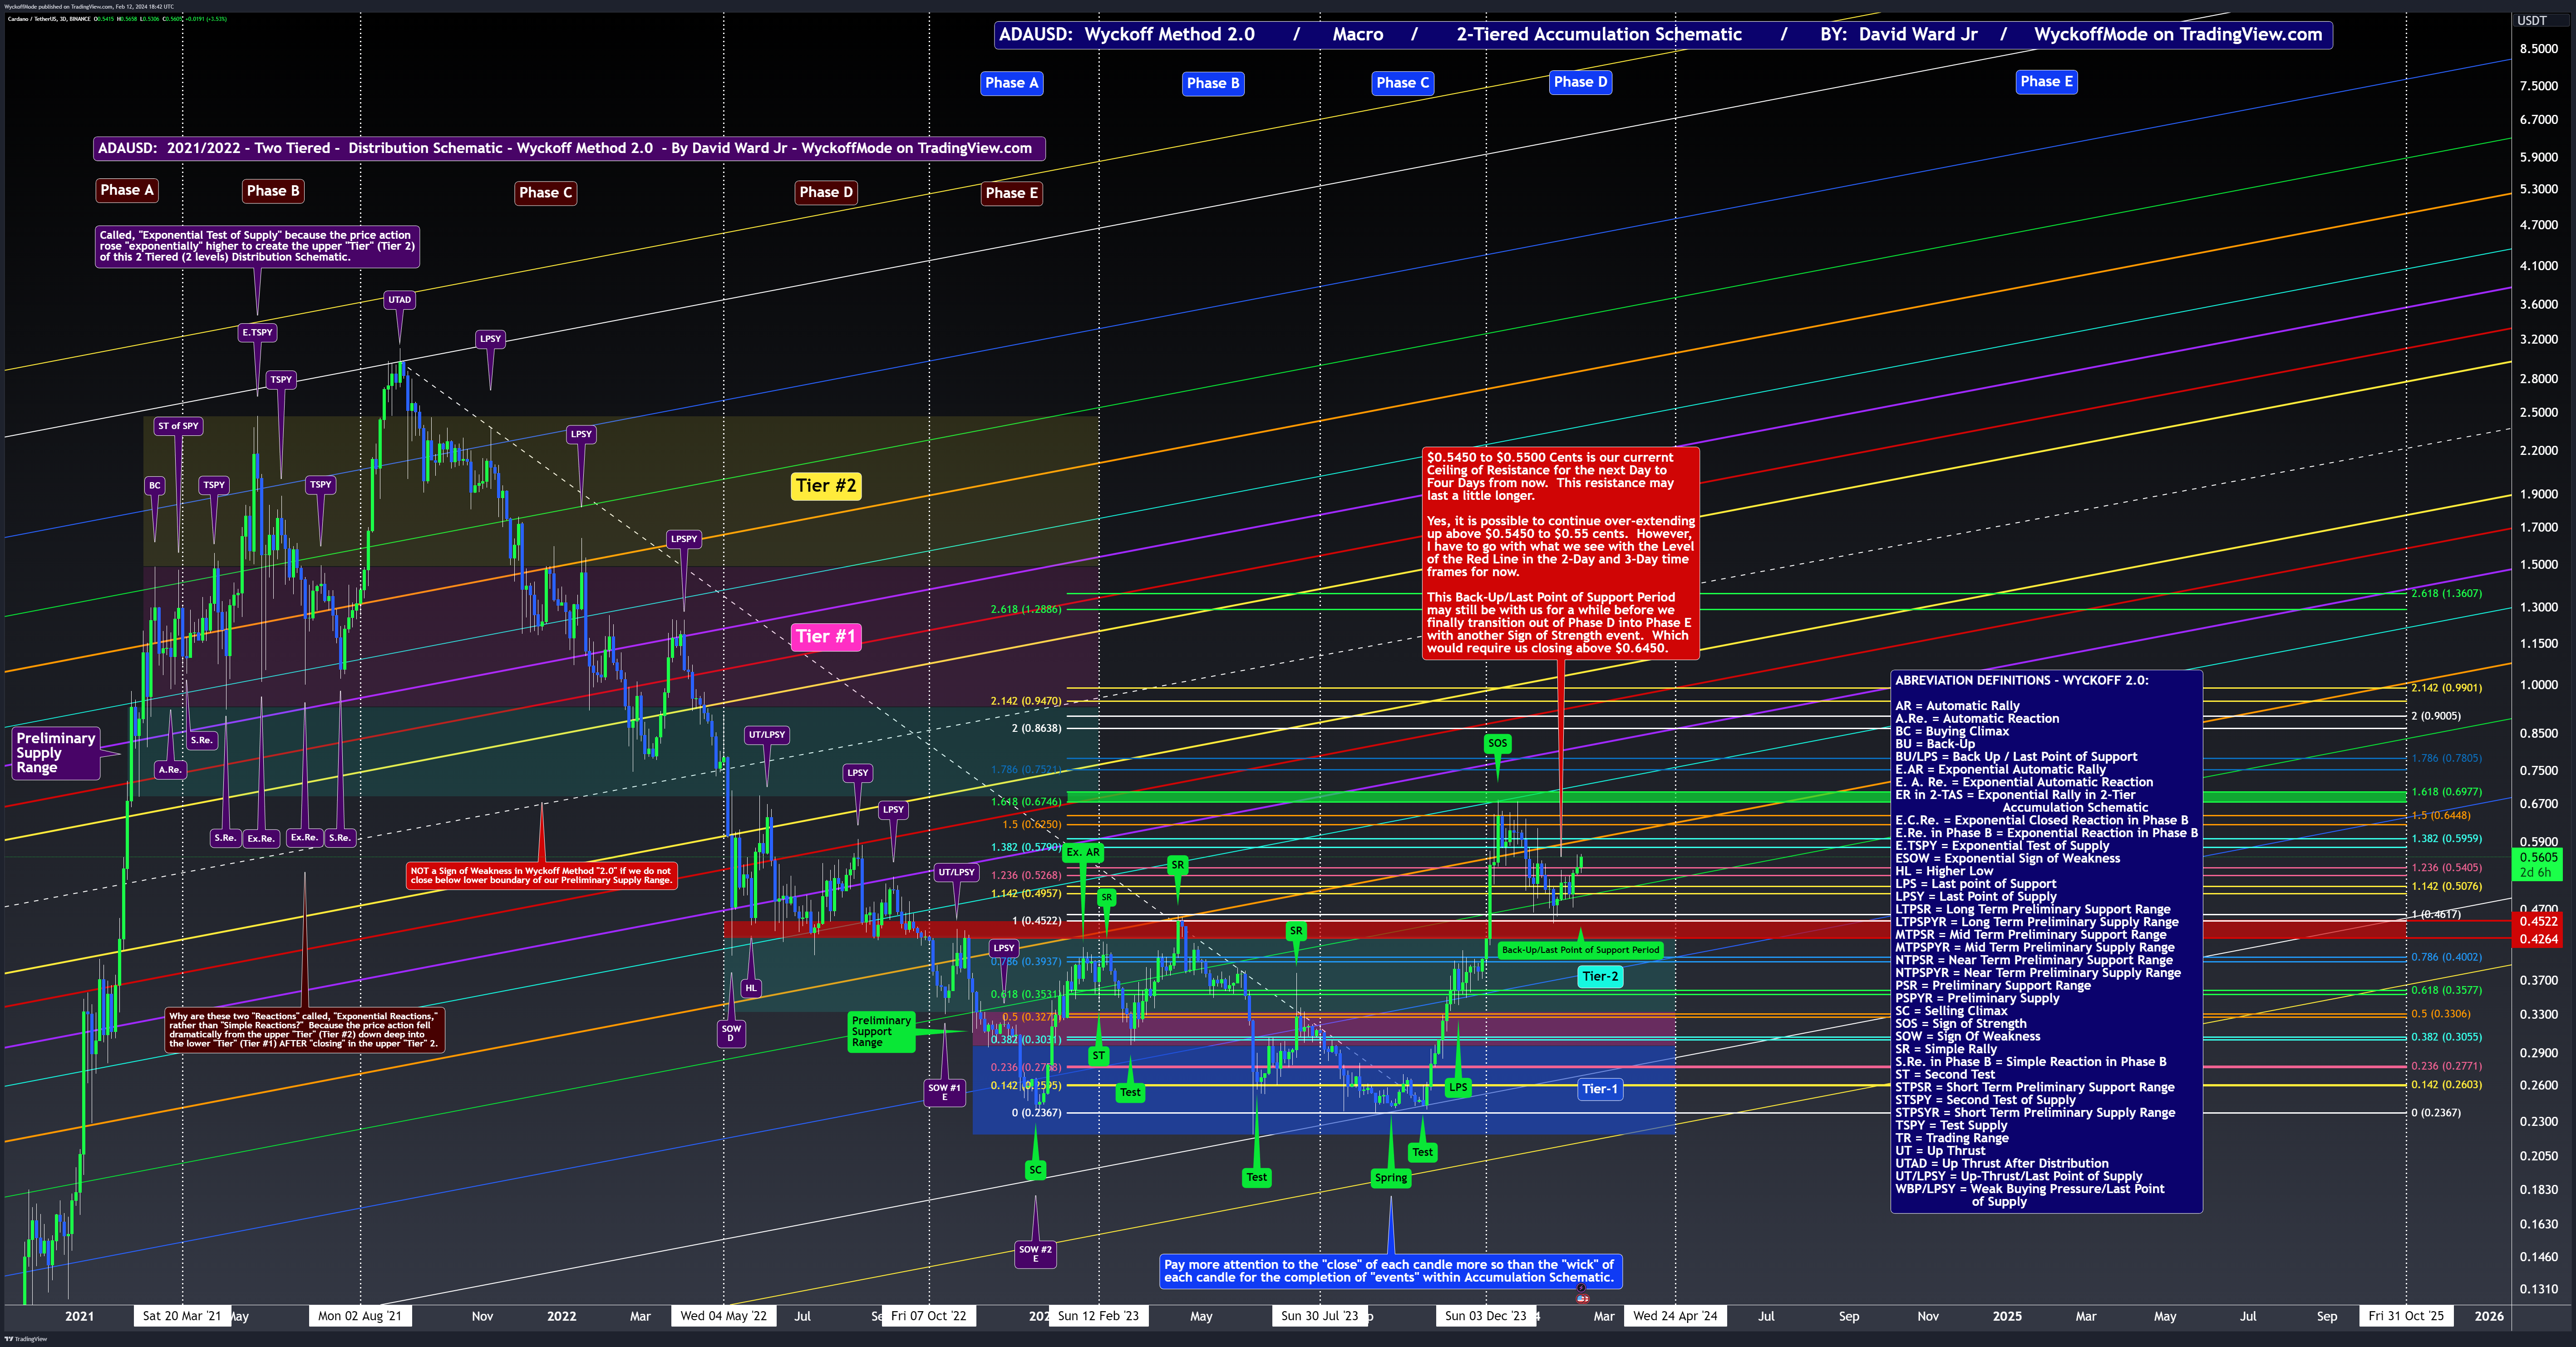The width and height of the screenshot is (2576, 1347).
Task: Click the Wed 04 May '22 date marker
Action: [724, 1316]
